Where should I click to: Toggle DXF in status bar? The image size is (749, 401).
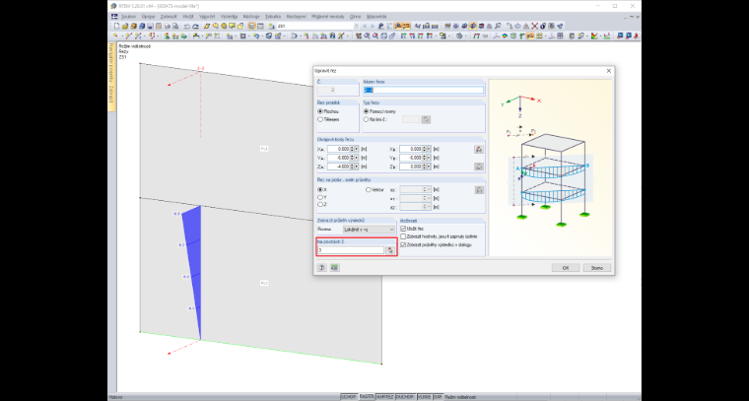[x=438, y=397]
